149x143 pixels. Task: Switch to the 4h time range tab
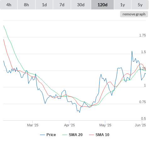(x=9, y=5)
